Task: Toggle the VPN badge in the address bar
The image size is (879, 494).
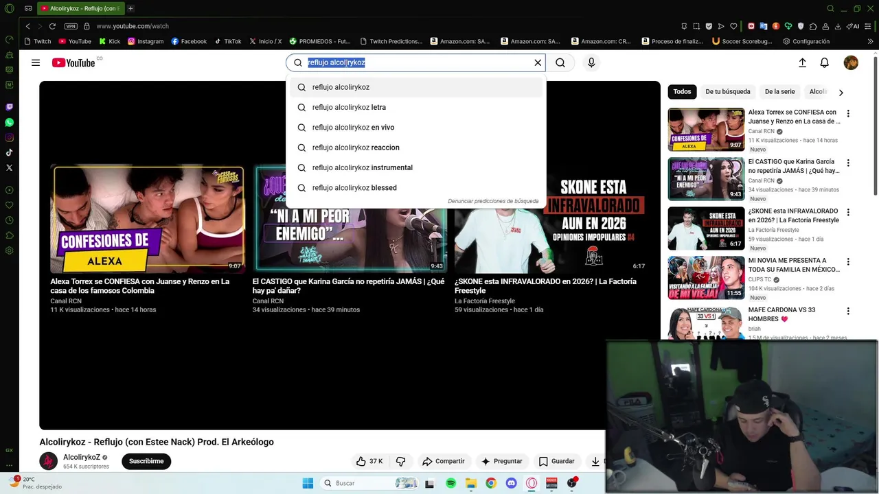Action: click(x=71, y=26)
